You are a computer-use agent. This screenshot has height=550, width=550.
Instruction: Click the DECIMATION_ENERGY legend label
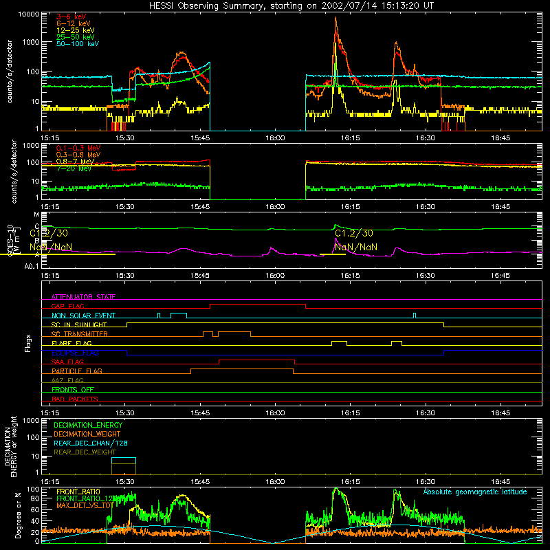pyautogui.click(x=88, y=425)
